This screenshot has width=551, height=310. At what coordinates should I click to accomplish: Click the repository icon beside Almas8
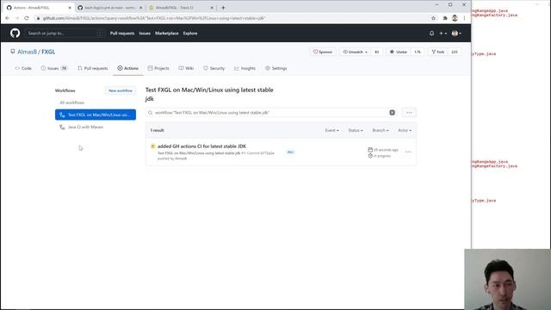(x=13, y=52)
